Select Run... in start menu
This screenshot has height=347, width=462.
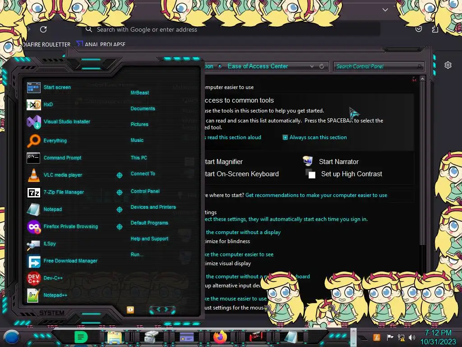coord(137,254)
